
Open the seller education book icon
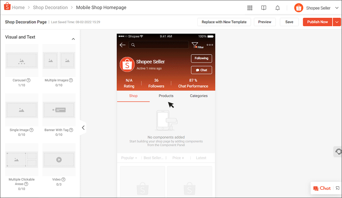click(263, 7)
